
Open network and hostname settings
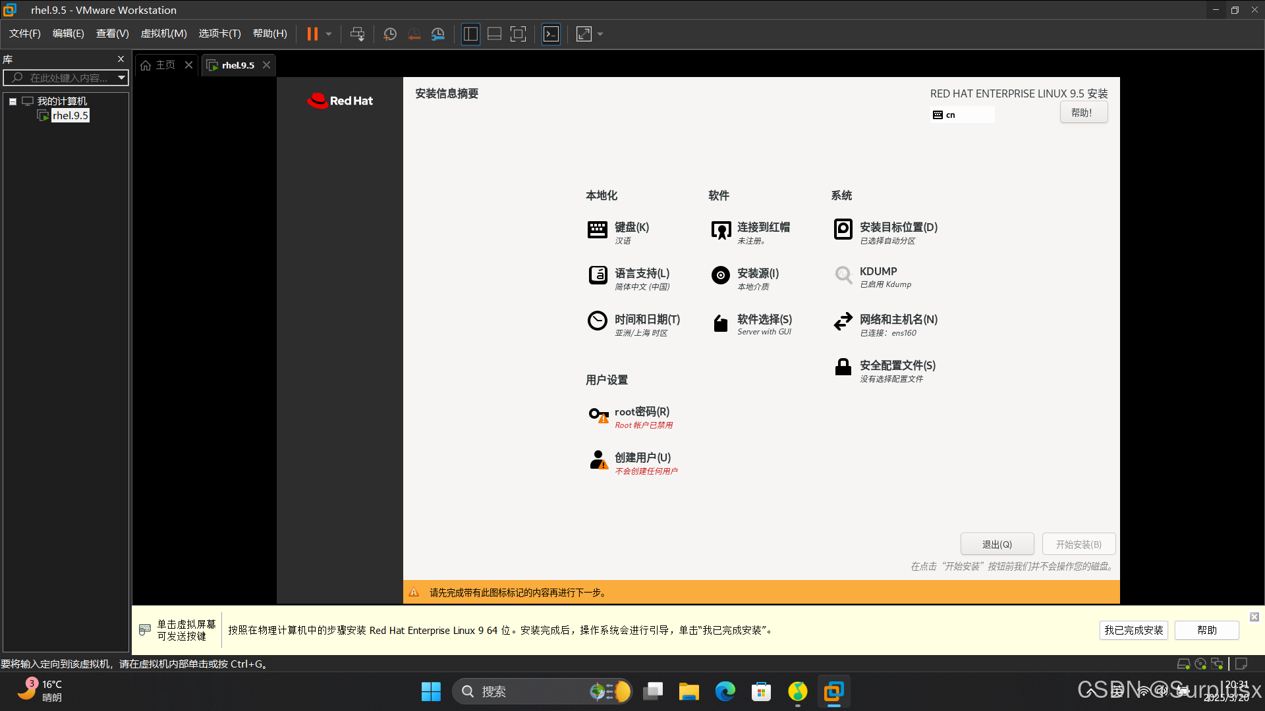pyautogui.click(x=897, y=320)
